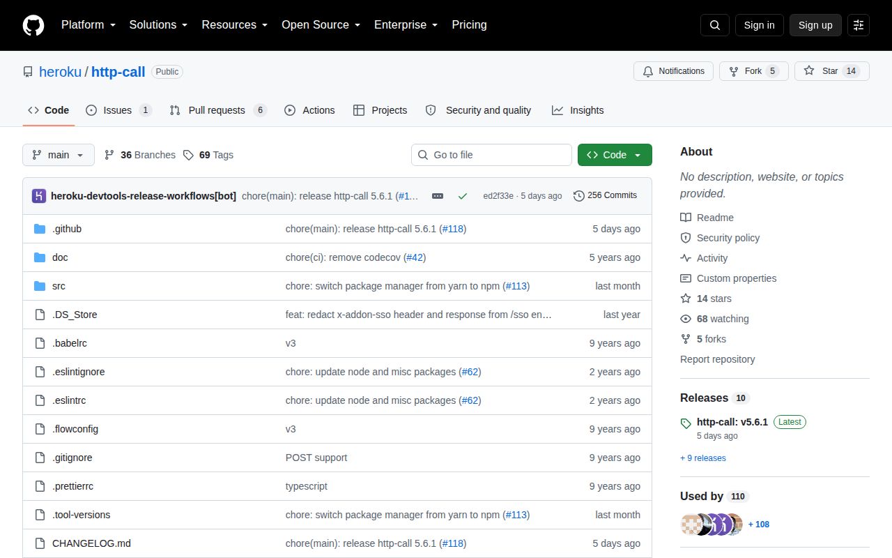Screen dimensions: 892x558
Task: Click the fork icon beside Fork
Action: point(734,71)
